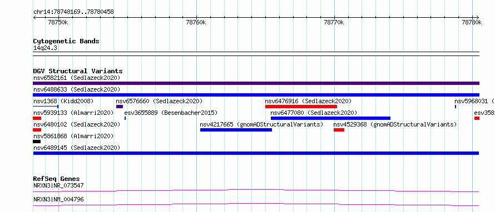
Task: Open nsv6489145 (Sedlazeck2020) label
Action: [x=77, y=148]
